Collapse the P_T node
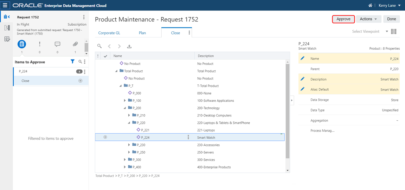This screenshot has height=190, width=405. tap(121, 86)
